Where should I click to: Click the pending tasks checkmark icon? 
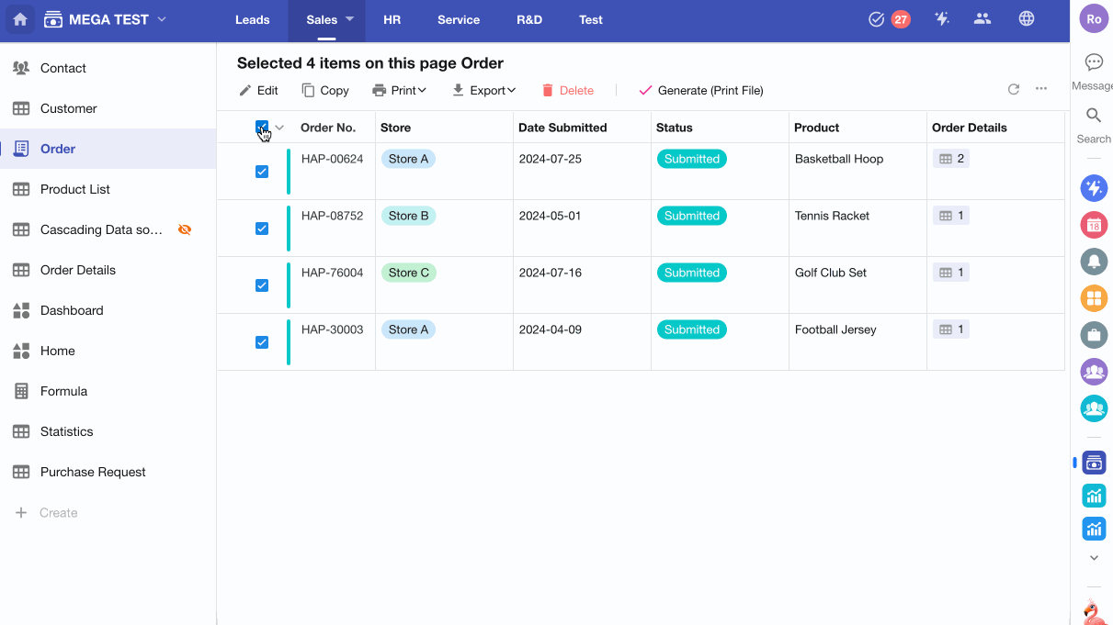click(x=876, y=19)
